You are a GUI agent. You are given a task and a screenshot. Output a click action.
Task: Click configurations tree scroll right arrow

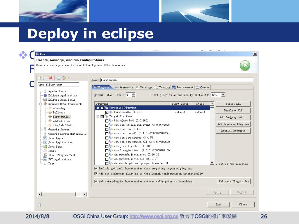click(84, 194)
